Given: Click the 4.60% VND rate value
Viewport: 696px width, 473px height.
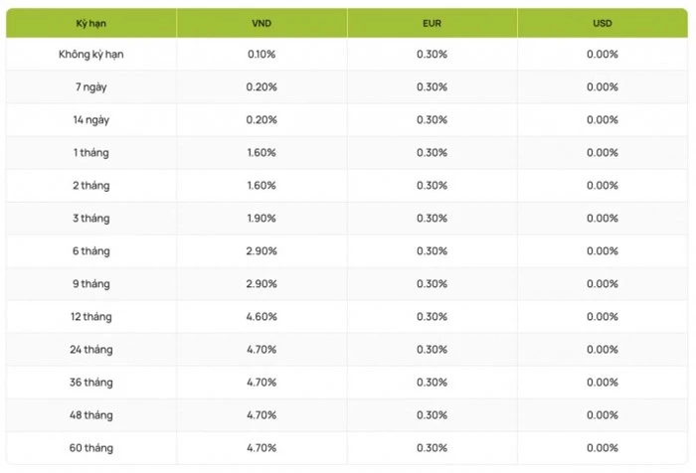Looking at the screenshot, I should (262, 316).
